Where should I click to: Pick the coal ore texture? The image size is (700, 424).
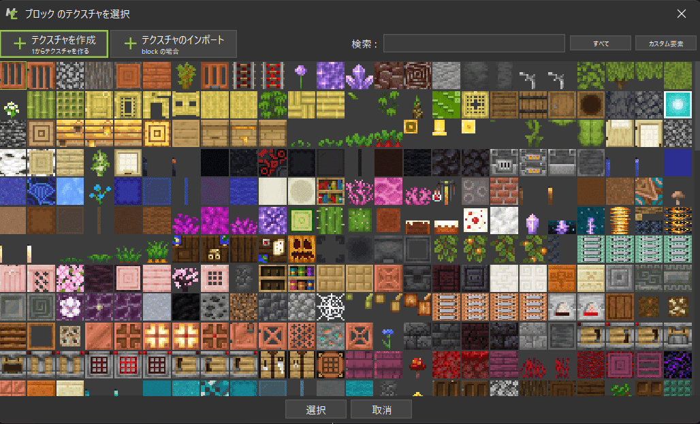(x=214, y=307)
